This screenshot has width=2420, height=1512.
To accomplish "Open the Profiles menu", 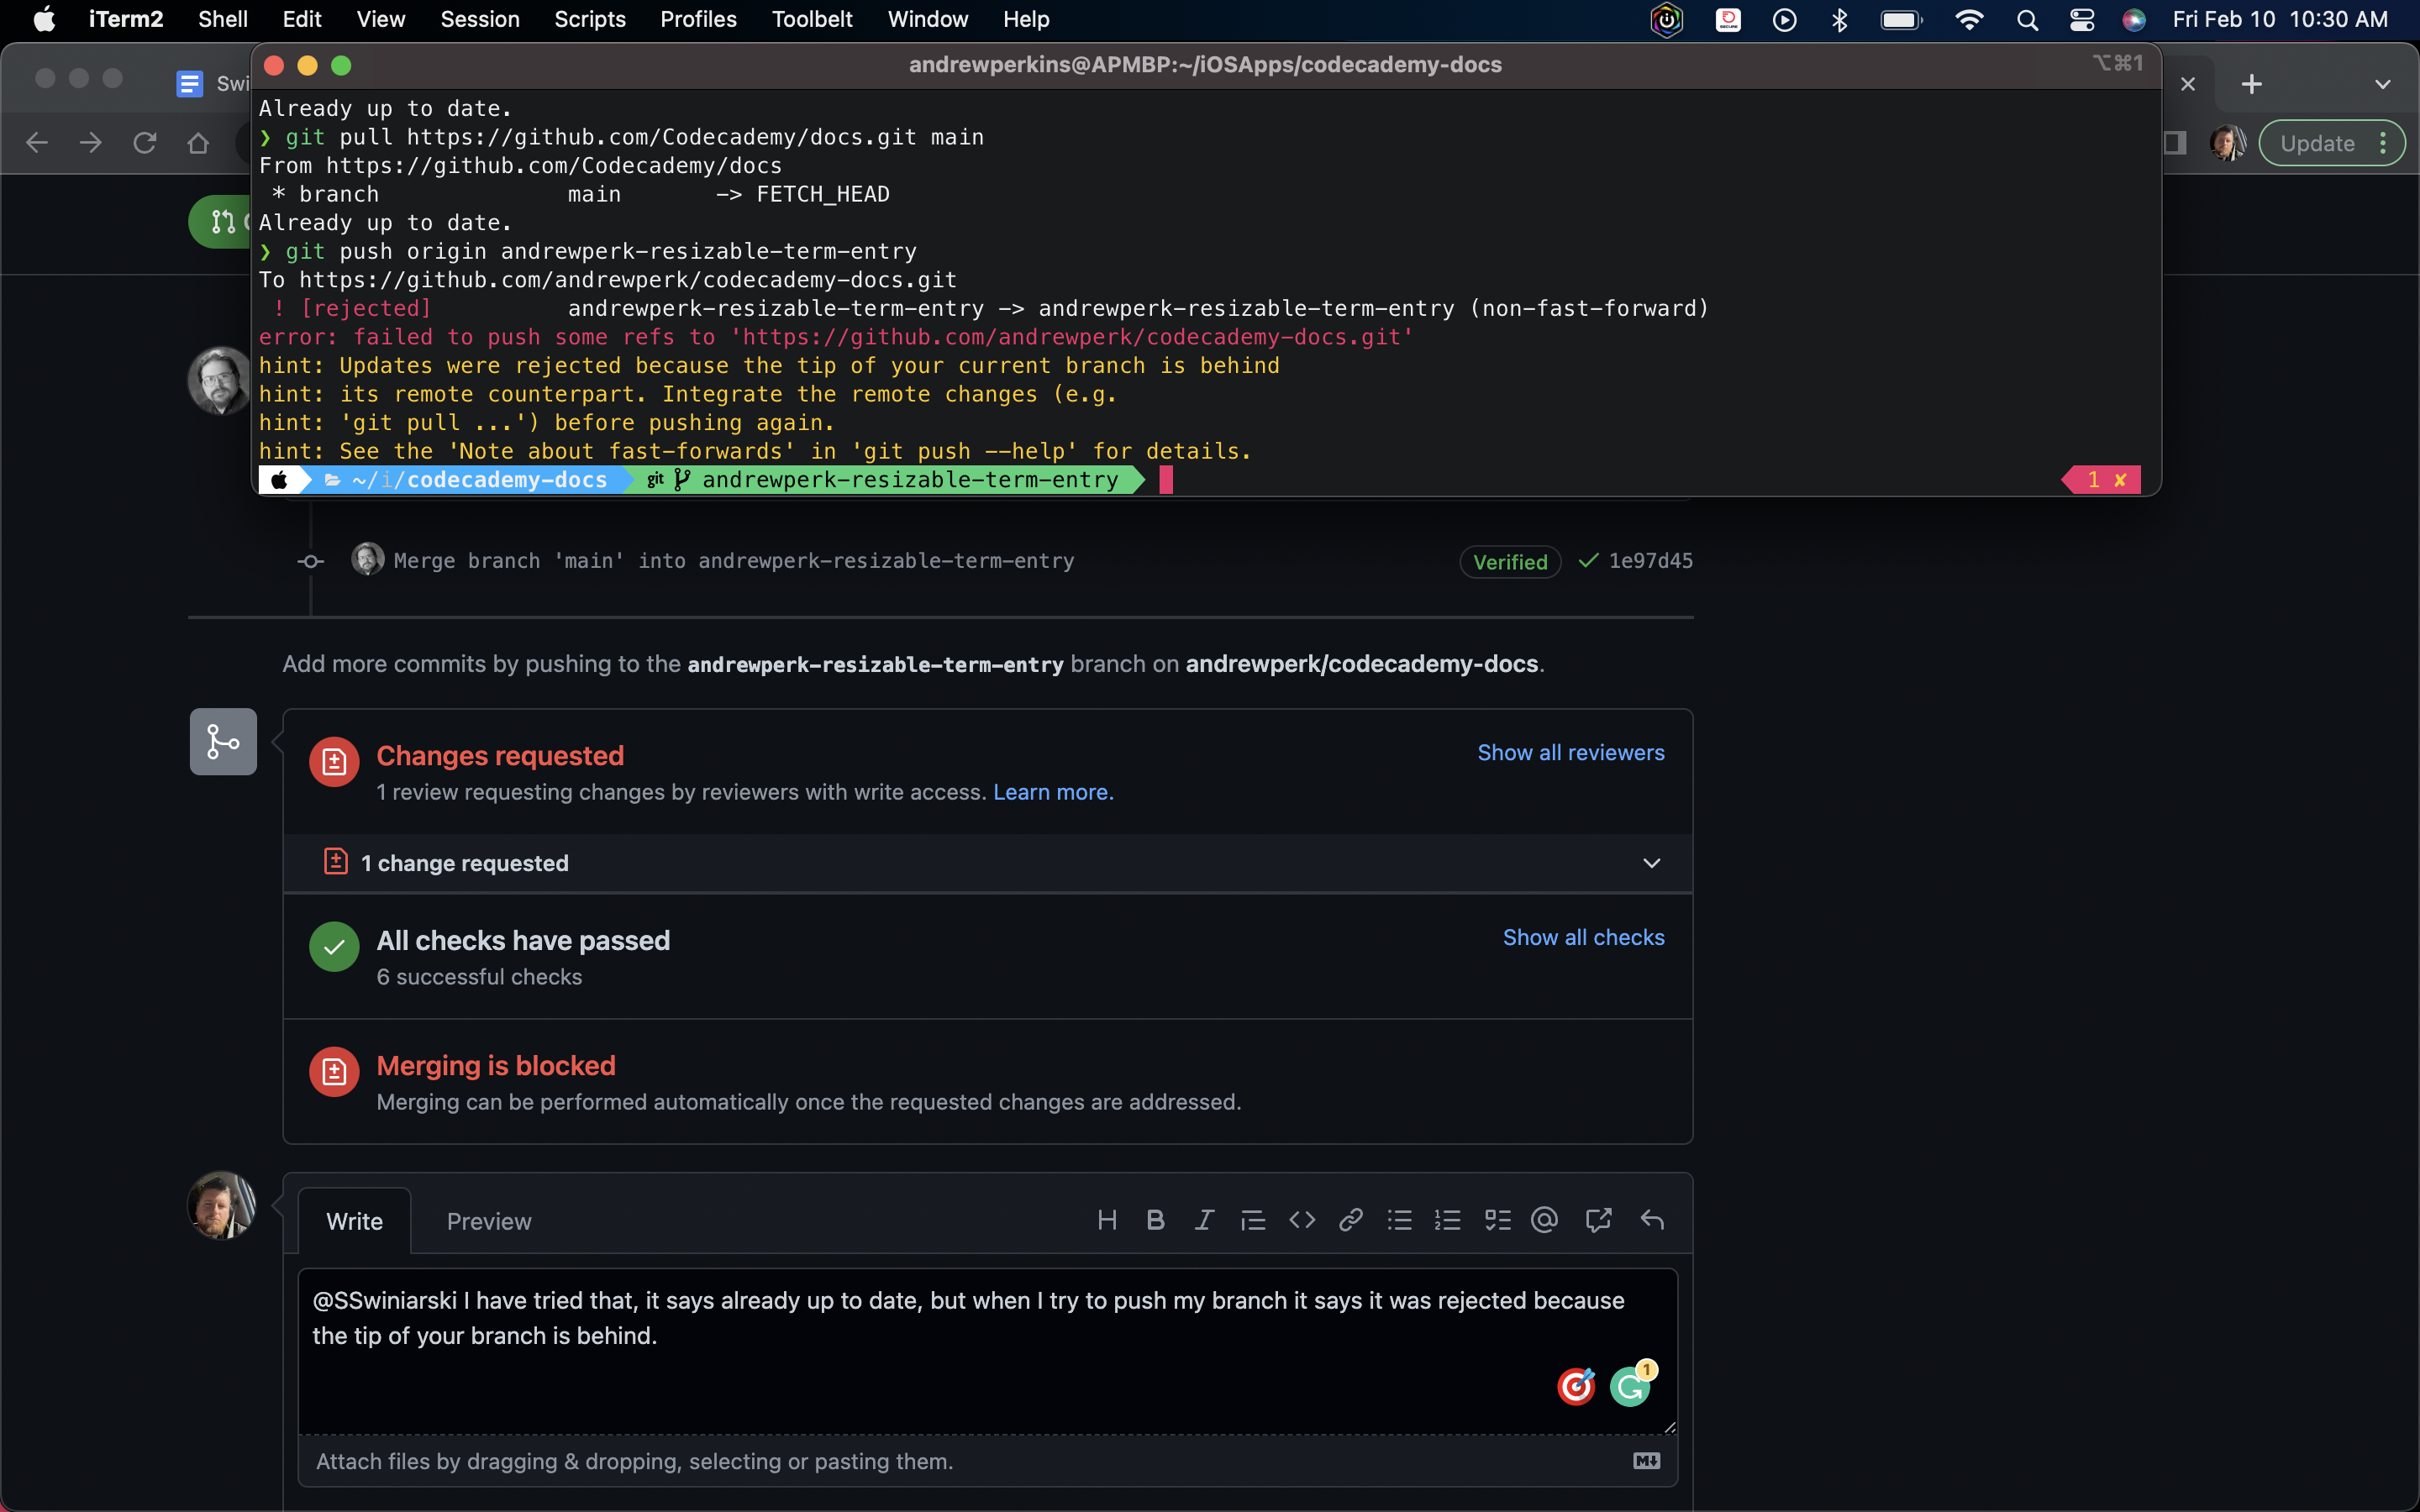I will 698,20.
